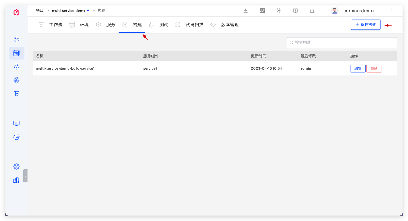Screen dimensions: 408x221
Task: Open the documentation book icon
Action: [x=295, y=11]
